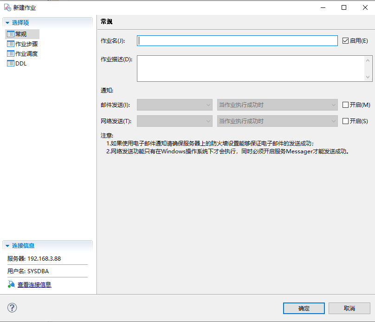Enable the 开启(S) network send checkbox

point(345,121)
